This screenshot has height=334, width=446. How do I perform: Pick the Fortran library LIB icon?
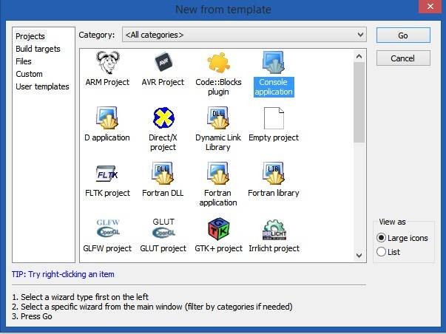[x=274, y=173]
